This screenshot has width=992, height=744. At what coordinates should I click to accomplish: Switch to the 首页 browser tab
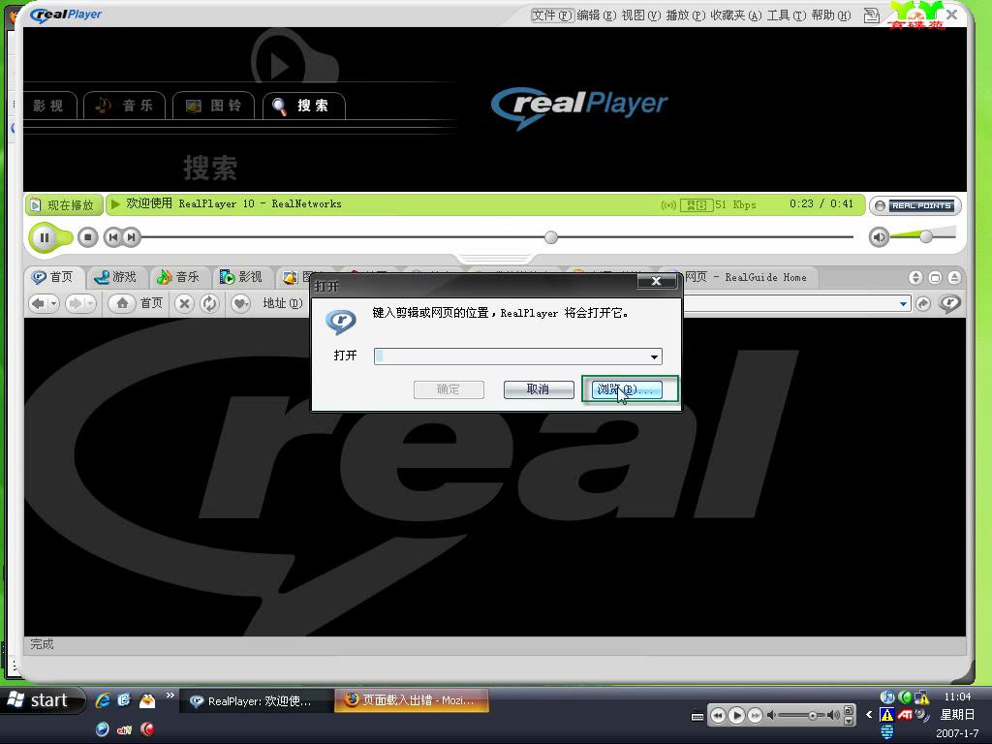(x=53, y=277)
